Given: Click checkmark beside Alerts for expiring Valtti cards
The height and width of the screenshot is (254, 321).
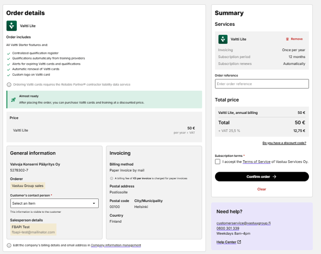Looking at the screenshot, I should (9, 64).
